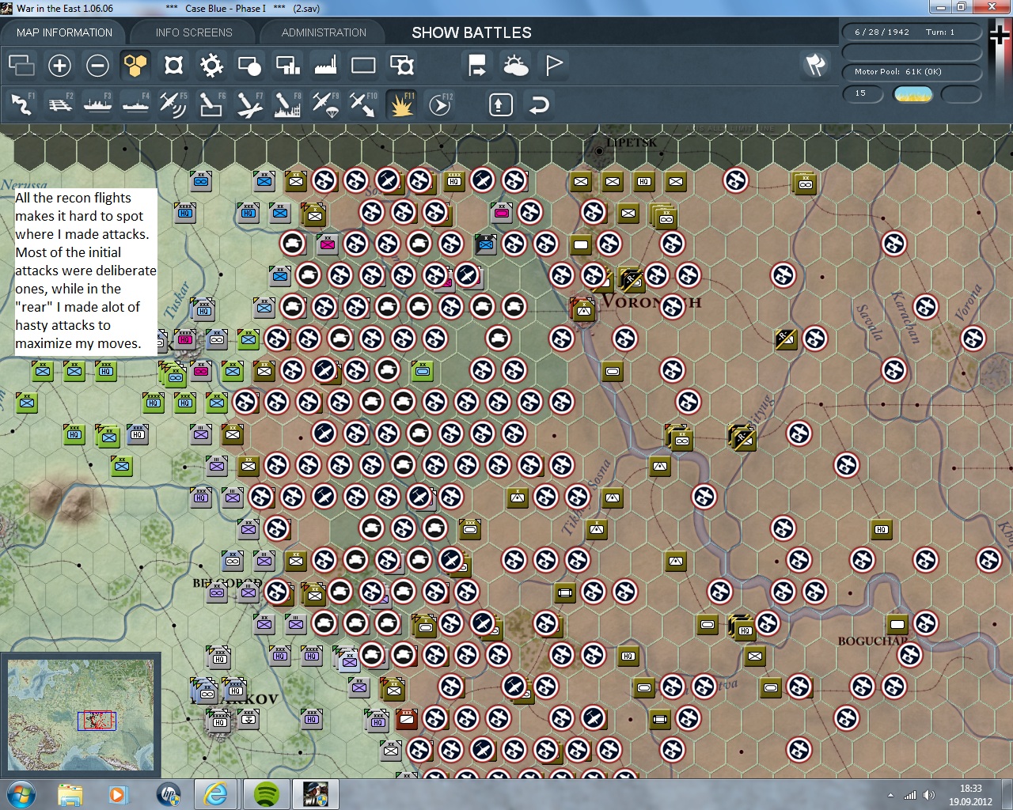Switch to the INFO SCREENS tab

[194, 32]
